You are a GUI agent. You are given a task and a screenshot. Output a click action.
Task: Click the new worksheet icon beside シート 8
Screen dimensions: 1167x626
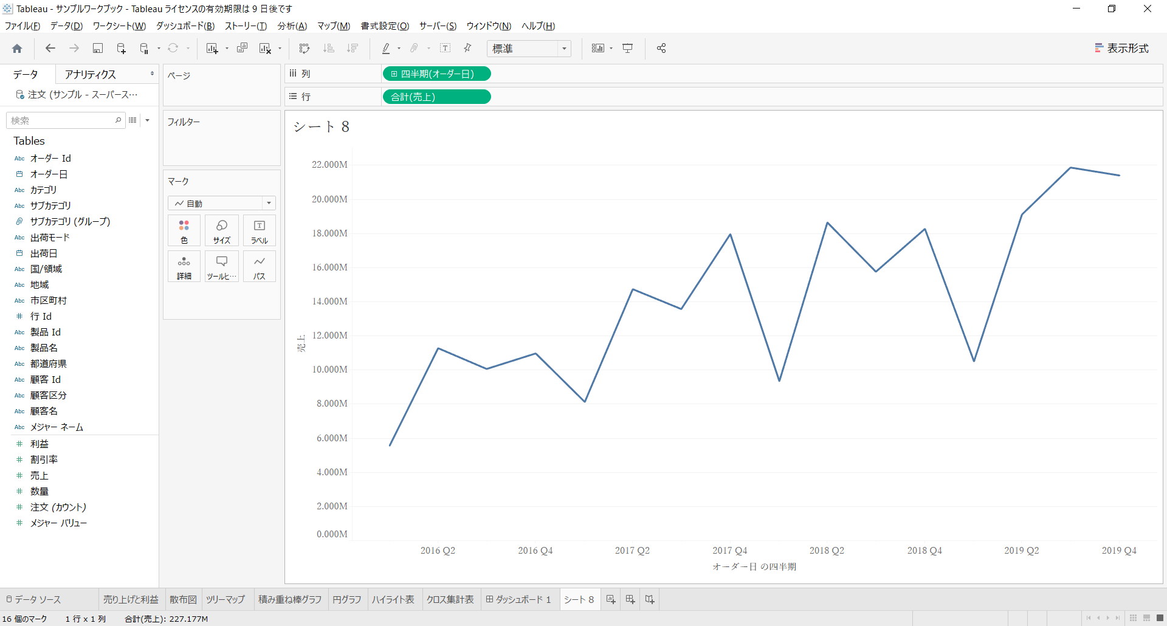(611, 600)
